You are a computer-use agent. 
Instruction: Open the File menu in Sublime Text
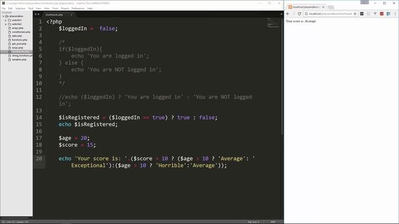(4, 8)
